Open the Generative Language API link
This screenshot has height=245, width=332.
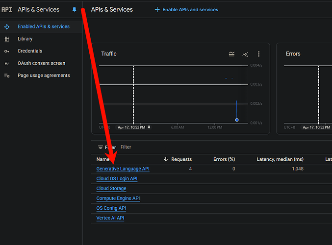(123, 169)
